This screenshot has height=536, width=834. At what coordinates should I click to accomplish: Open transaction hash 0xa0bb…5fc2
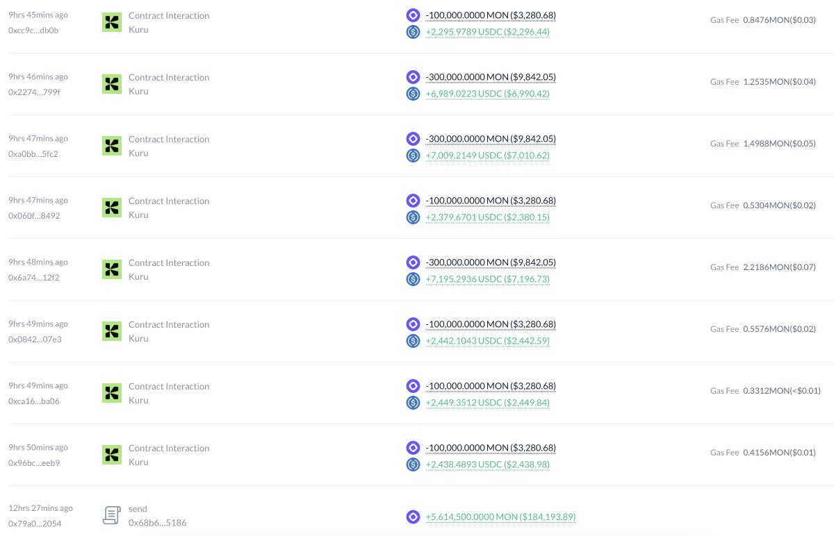(33, 153)
